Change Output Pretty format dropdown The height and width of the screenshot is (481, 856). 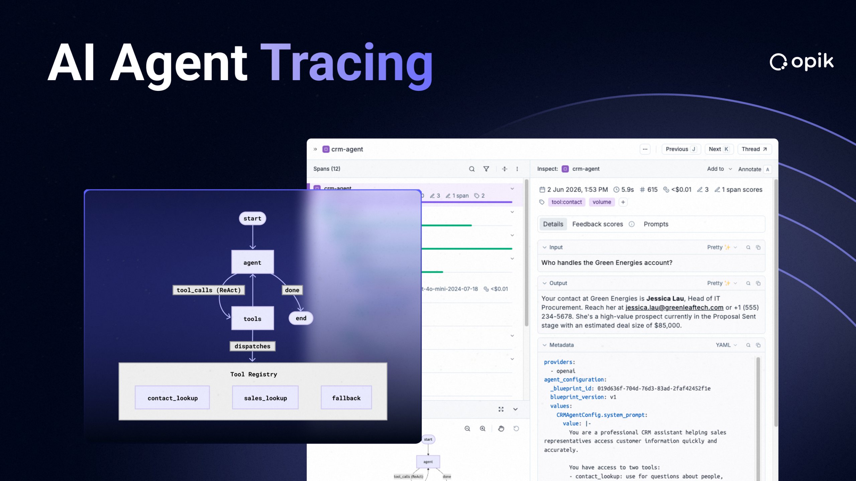coord(722,283)
